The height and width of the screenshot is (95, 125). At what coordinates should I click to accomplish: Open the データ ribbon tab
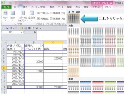point(60,7)
